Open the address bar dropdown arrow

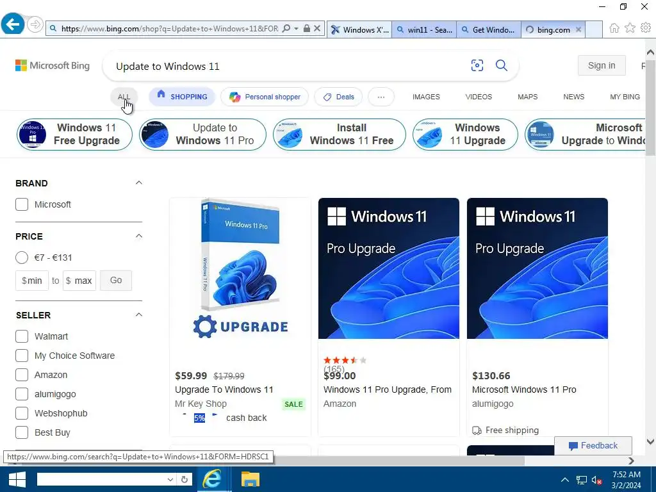[296, 28]
